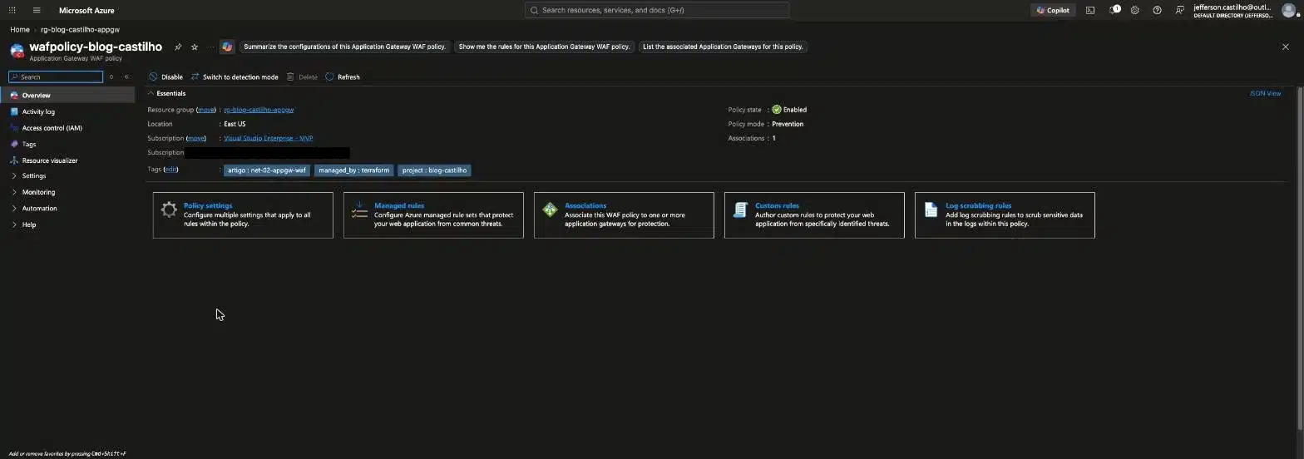This screenshot has width=1304, height=459.
Task: Click tag artigo : net-02-appgw-waf
Action: point(267,170)
